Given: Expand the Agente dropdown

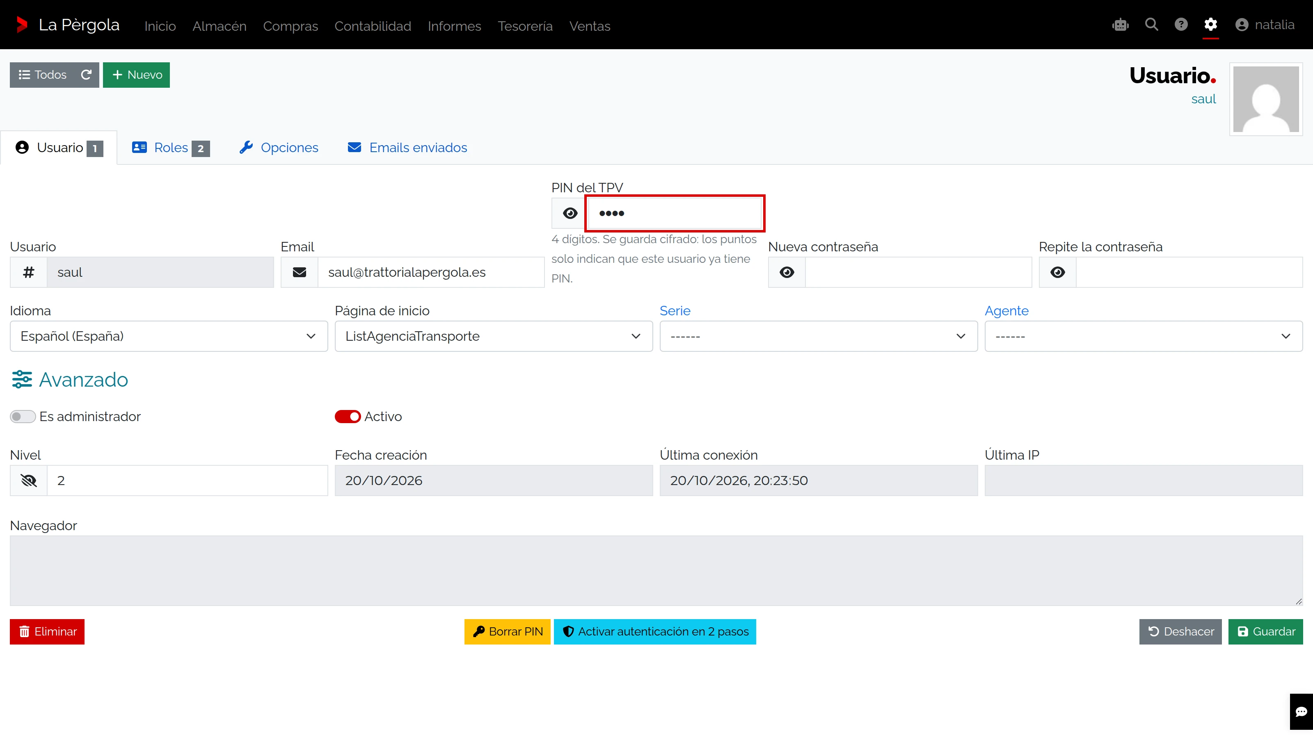Looking at the screenshot, I should click(1143, 336).
